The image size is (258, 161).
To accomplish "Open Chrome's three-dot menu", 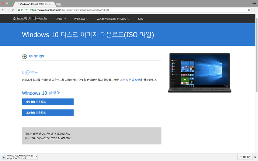I will coord(255,10).
